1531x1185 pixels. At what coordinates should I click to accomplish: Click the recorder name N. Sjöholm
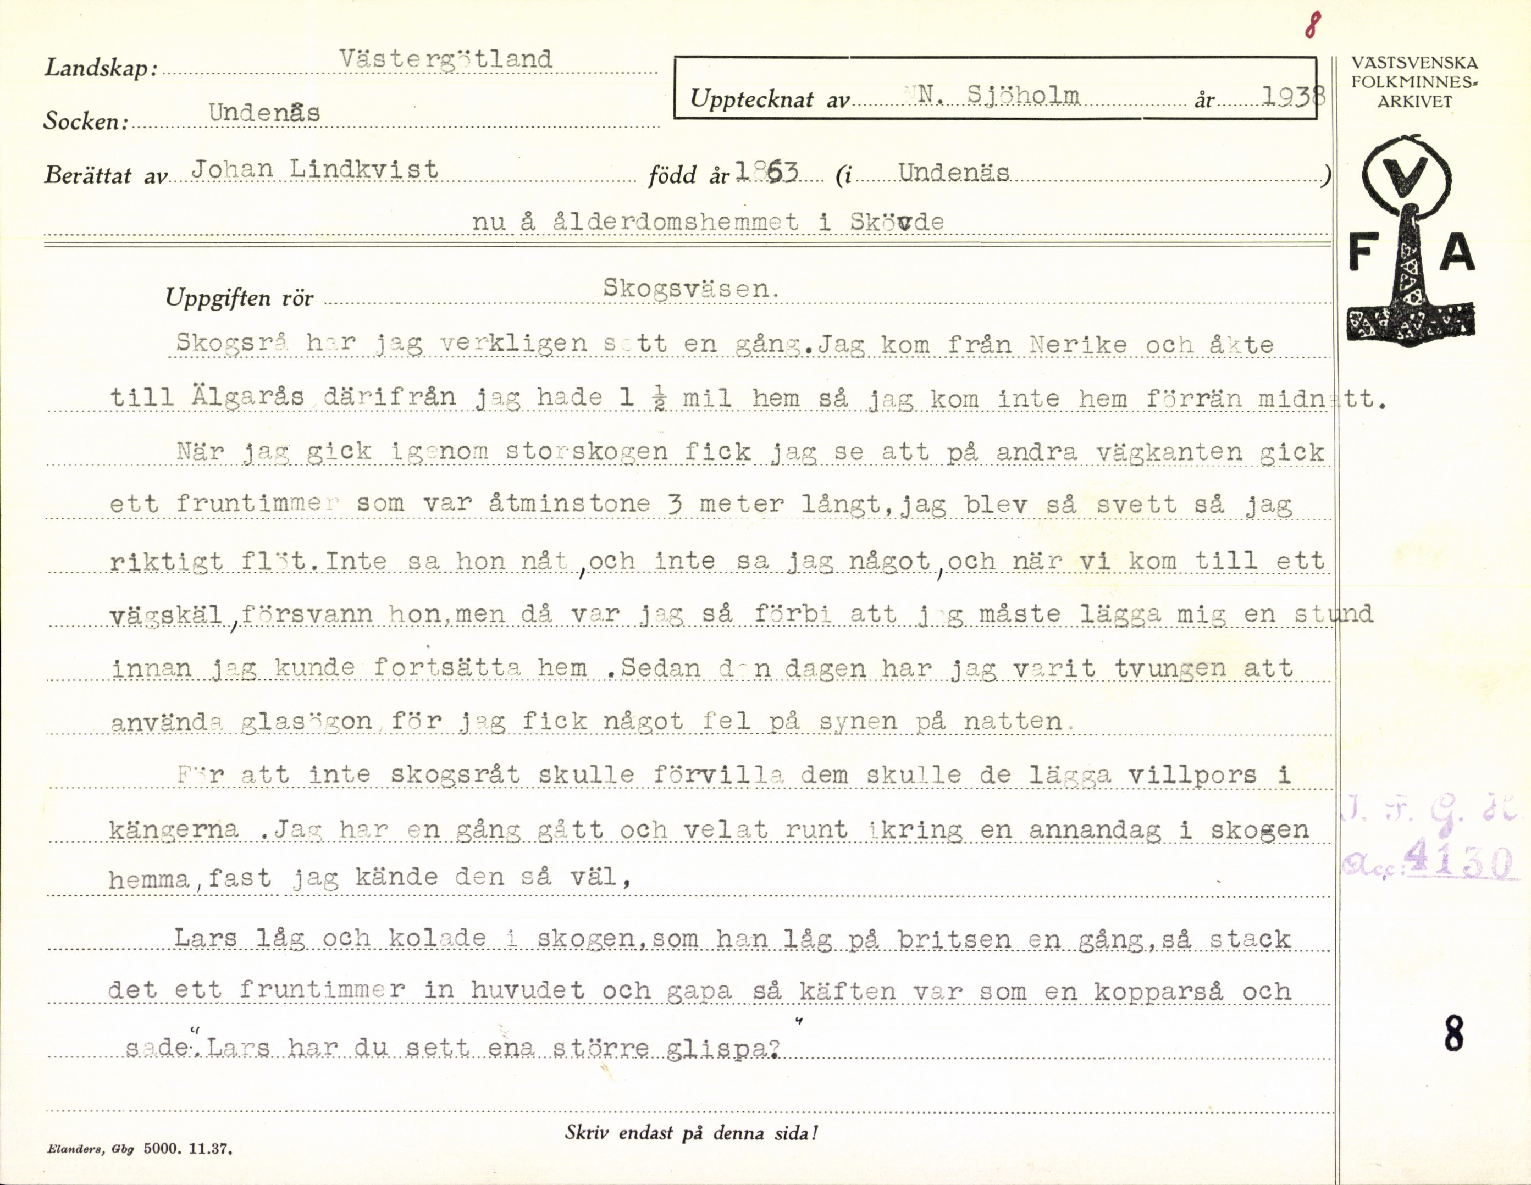(998, 95)
